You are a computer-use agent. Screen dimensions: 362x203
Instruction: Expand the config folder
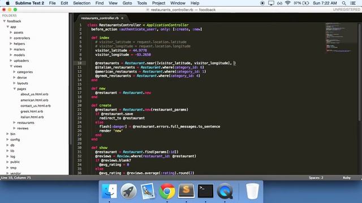coord(7,139)
